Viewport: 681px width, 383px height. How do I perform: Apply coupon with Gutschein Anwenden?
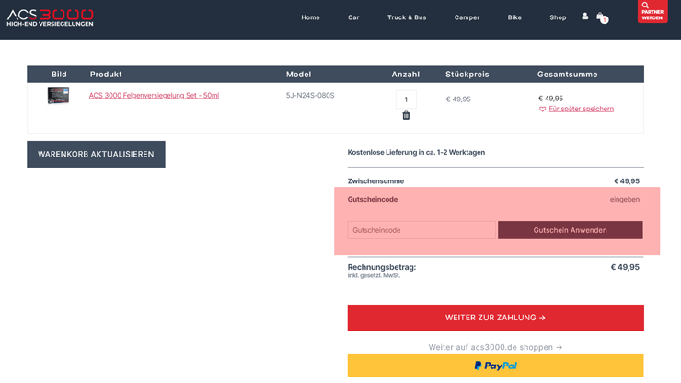point(571,230)
